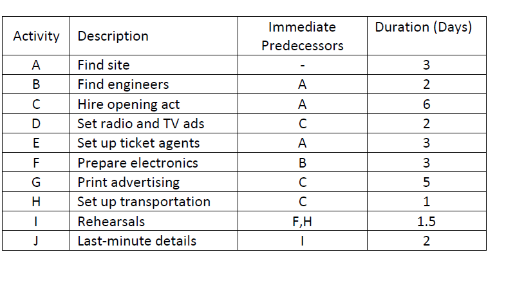Click the "Rehearsals" description cell
This screenshot has width=515, height=290.
coord(111,222)
